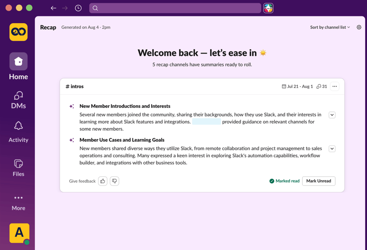
Task: Click Member Use Cases and Learning Goals title
Action: [122, 140]
